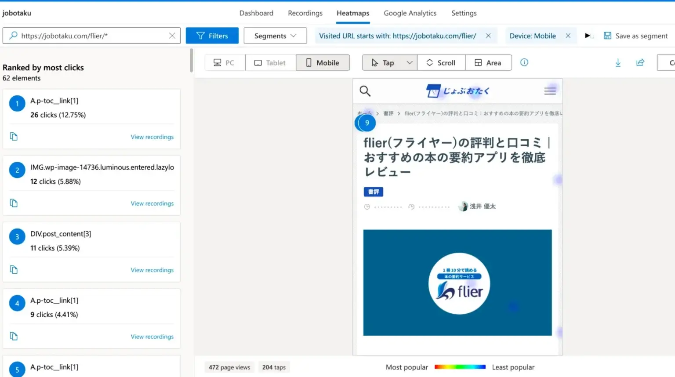Expand the Segments dropdown
Image resolution: width=675 pixels, height=377 pixels.
tap(275, 36)
